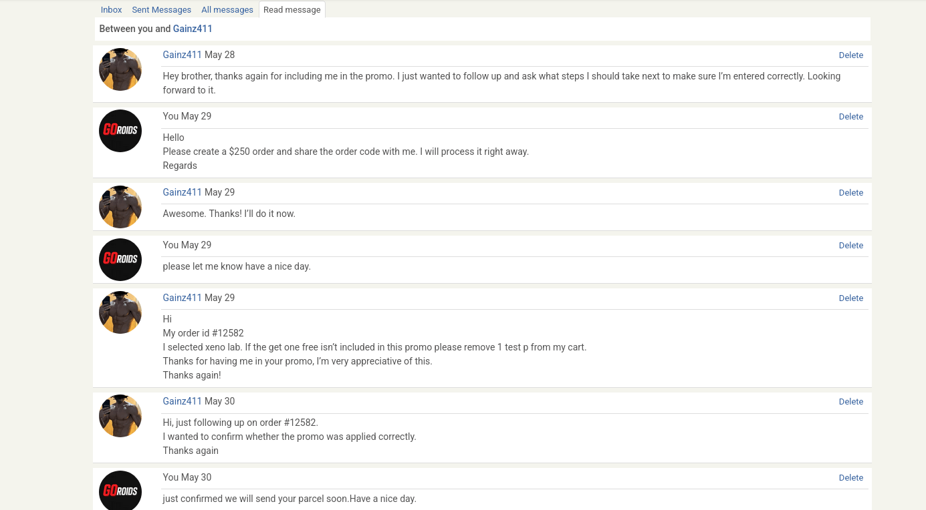Delete the 'just confirmed' May 30 message
The image size is (926, 510).
[851, 478]
